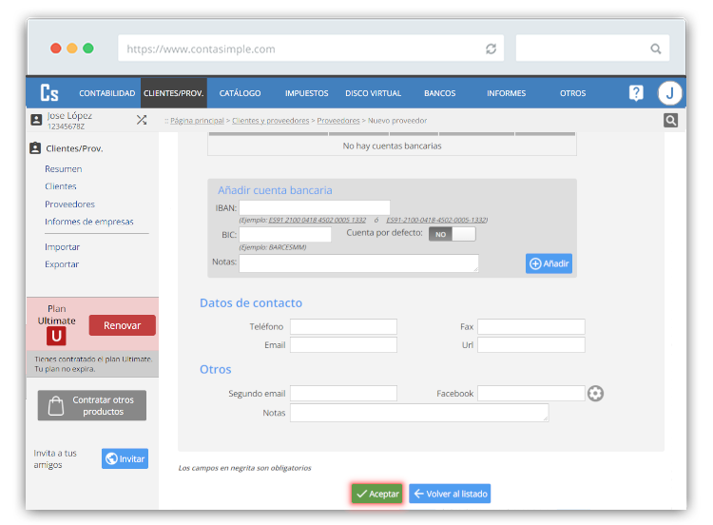
Task: Open the J user avatar menu
Action: [x=669, y=93]
